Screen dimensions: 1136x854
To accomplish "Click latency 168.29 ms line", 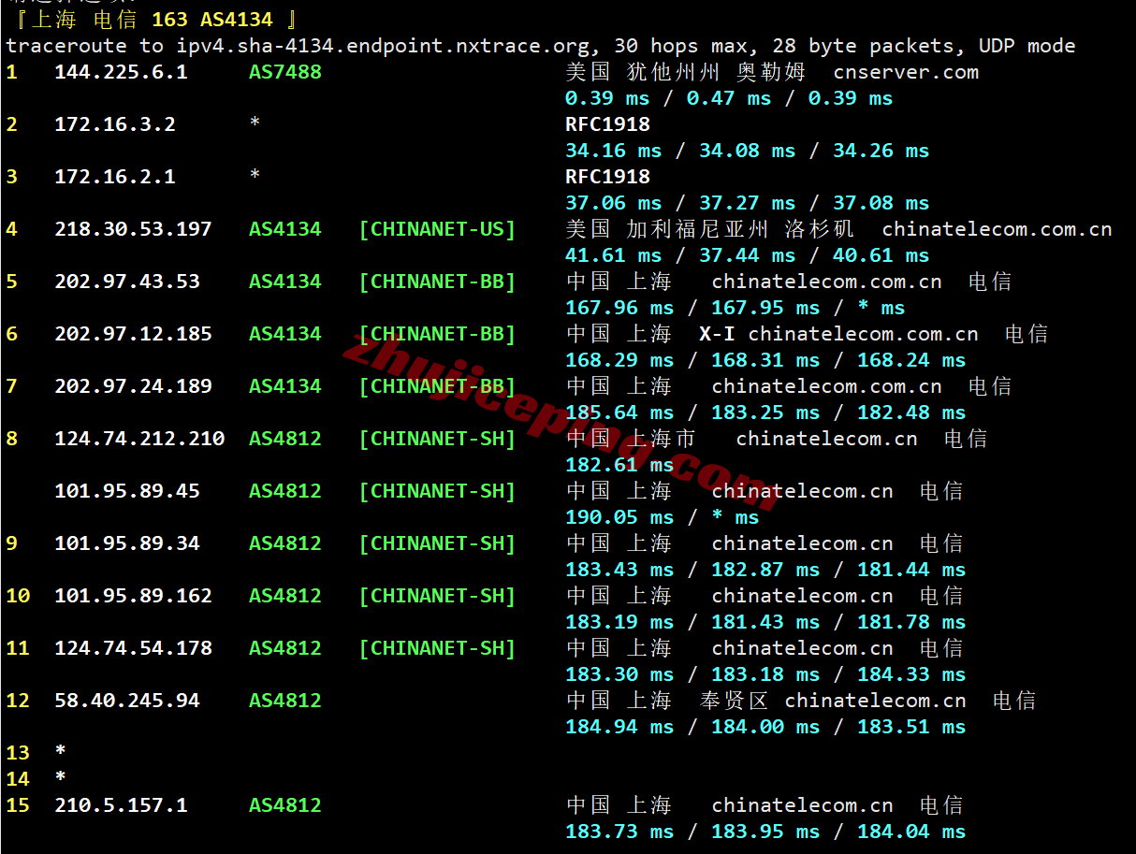I will (x=765, y=360).
